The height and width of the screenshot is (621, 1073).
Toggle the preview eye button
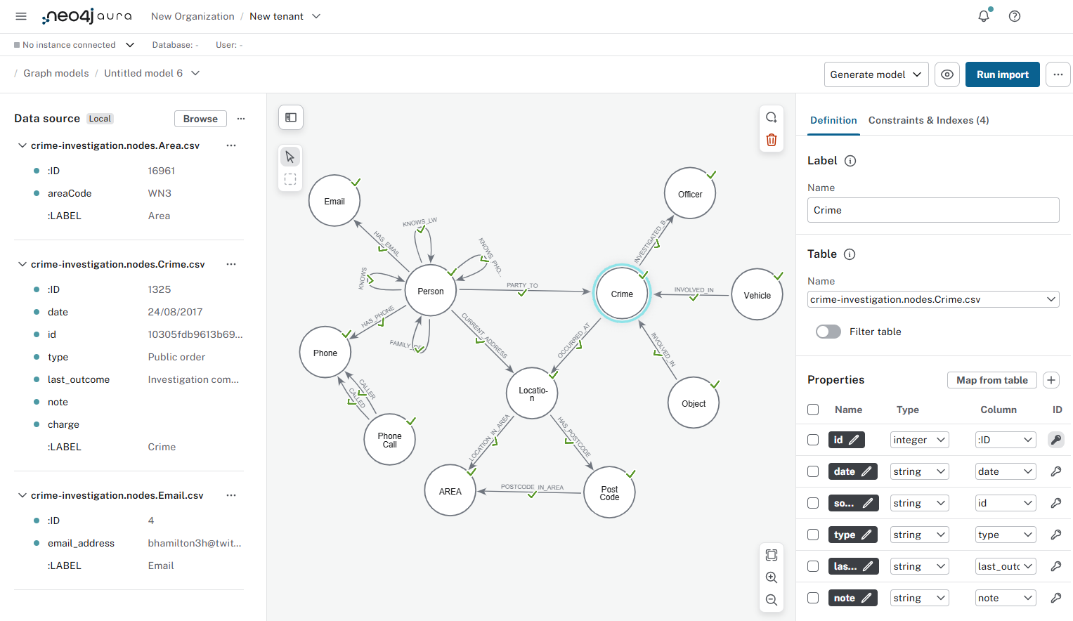pos(947,74)
